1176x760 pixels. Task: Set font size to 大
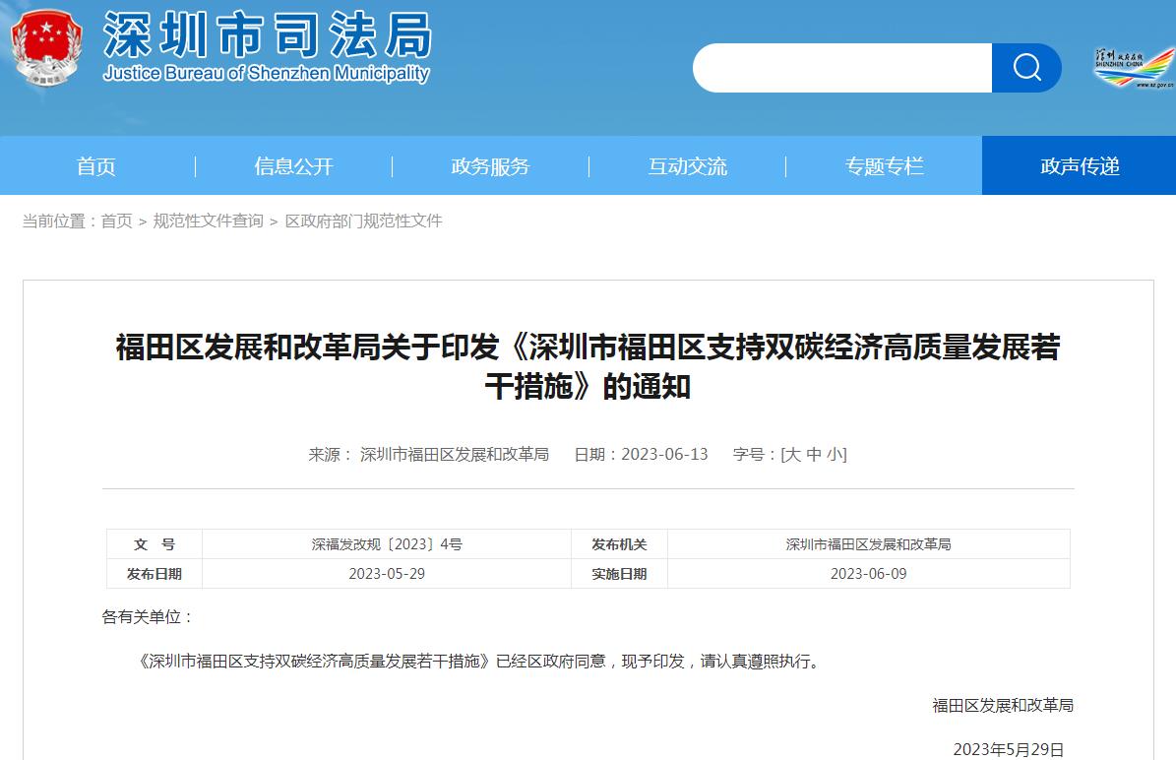792,455
